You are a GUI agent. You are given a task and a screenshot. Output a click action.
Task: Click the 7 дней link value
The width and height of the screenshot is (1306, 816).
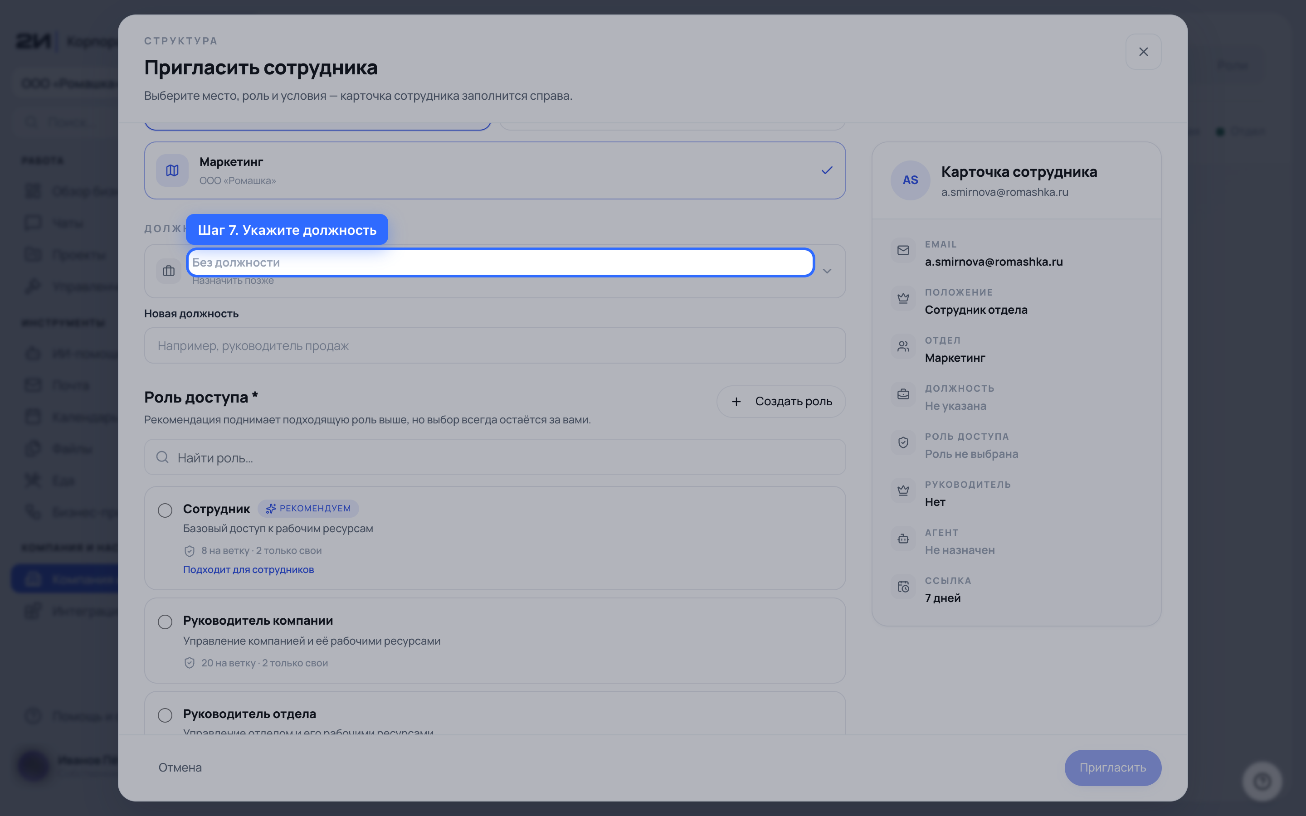[942, 598]
